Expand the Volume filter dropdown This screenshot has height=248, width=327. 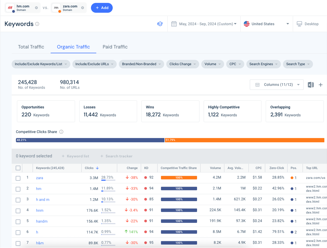tap(212, 64)
